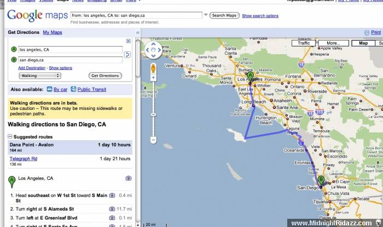This screenshot has width=383, height=227.
Task: Click the green B marker beside destination field
Action: tap(14, 60)
